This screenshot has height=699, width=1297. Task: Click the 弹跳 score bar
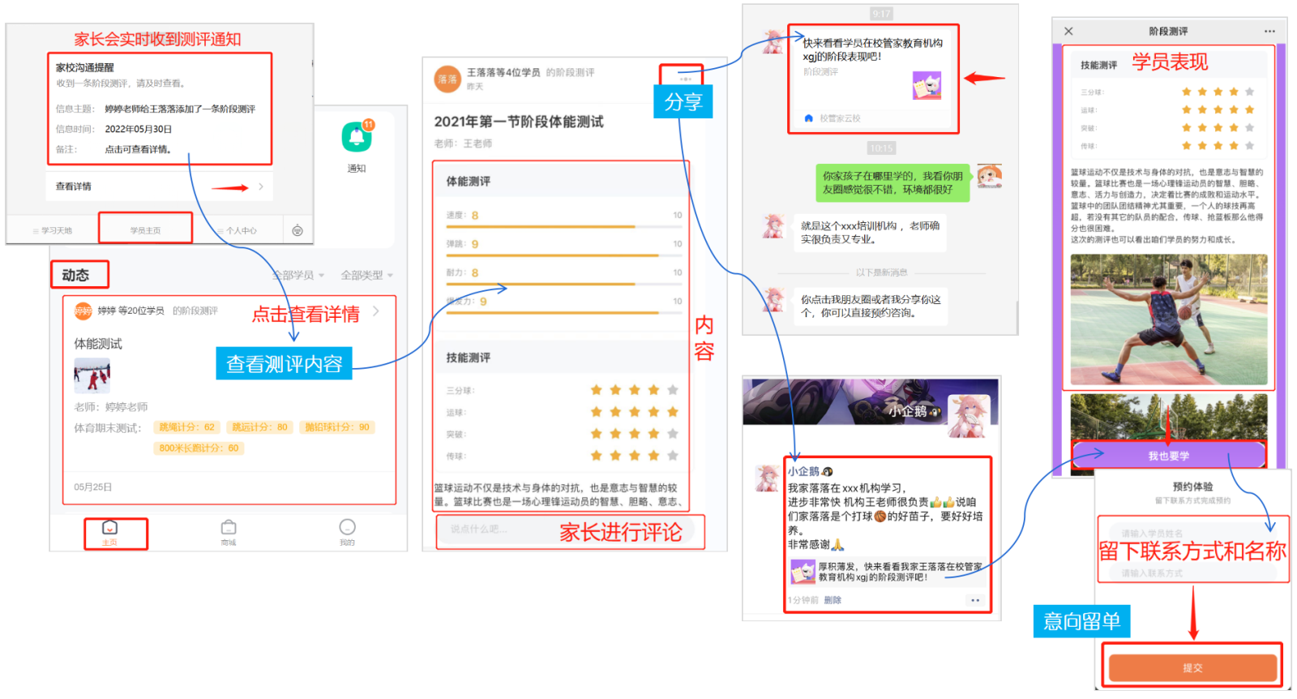[564, 255]
